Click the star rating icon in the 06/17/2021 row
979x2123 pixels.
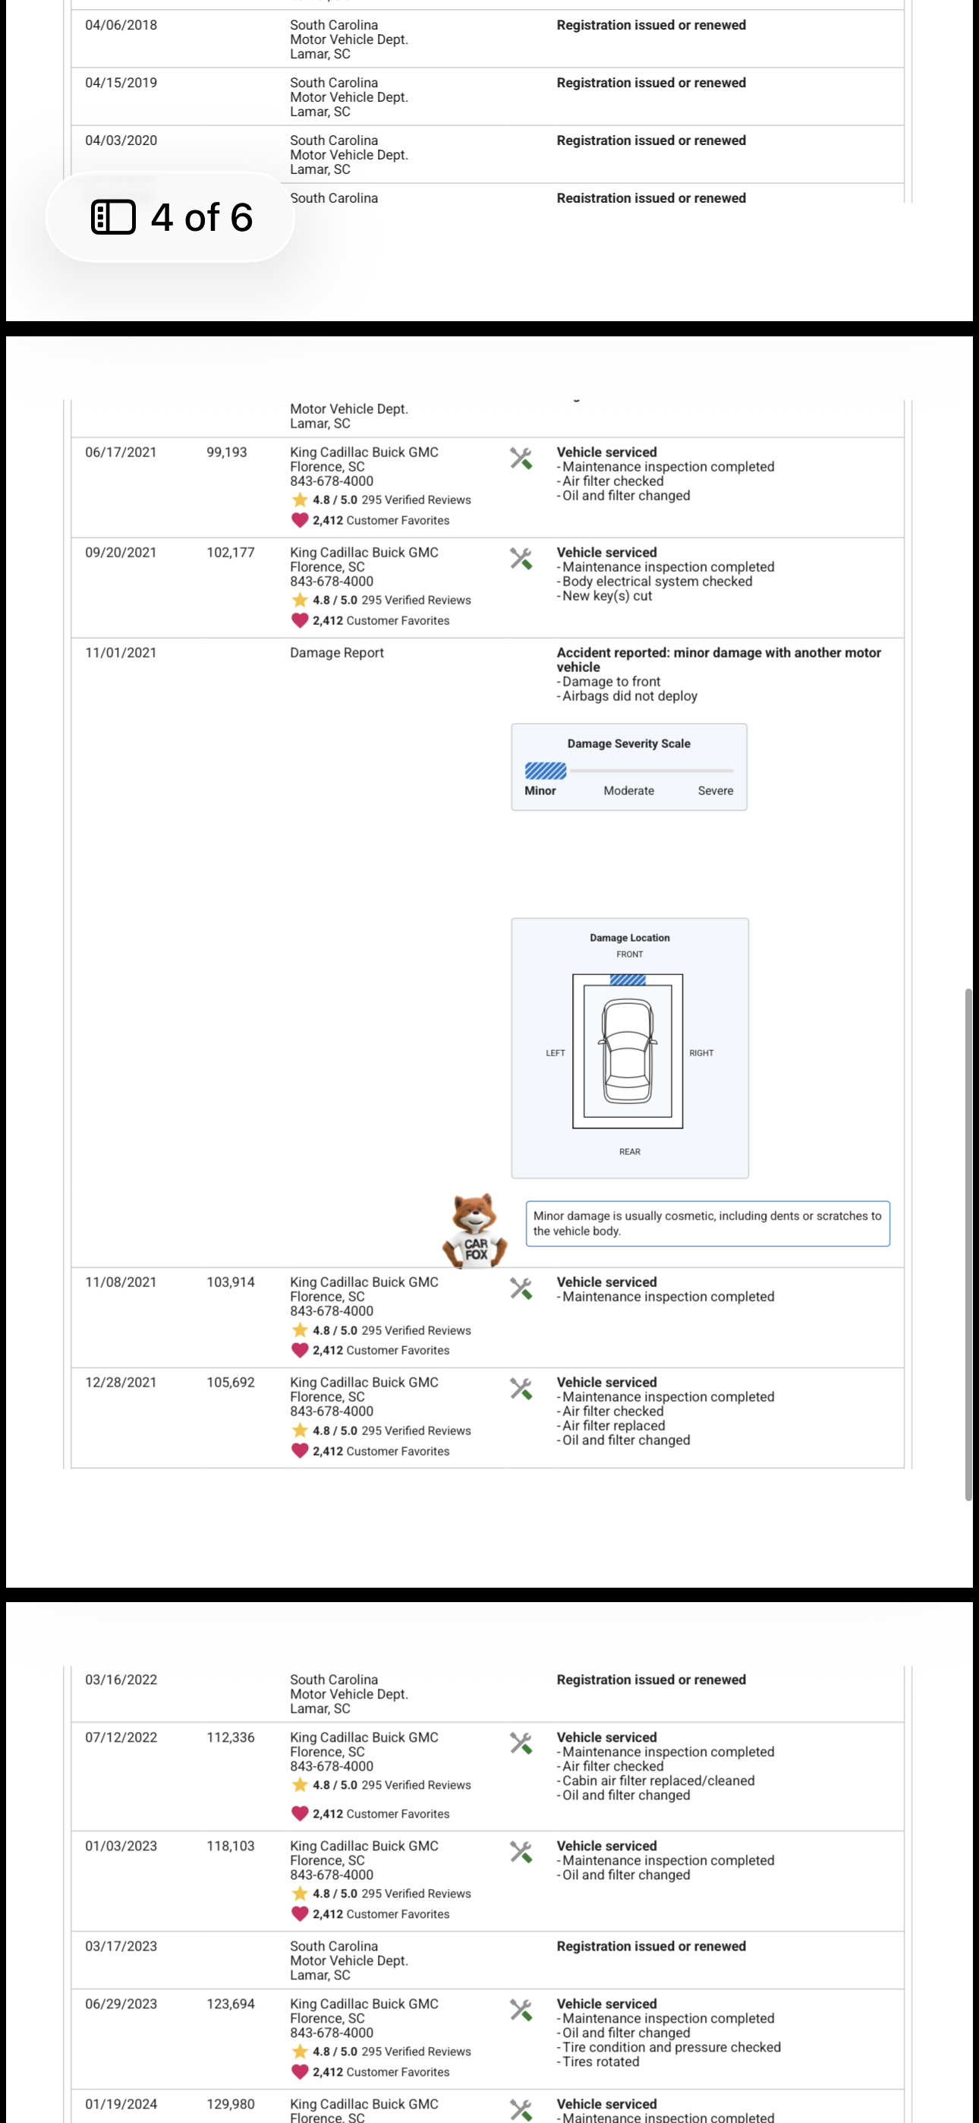(300, 500)
